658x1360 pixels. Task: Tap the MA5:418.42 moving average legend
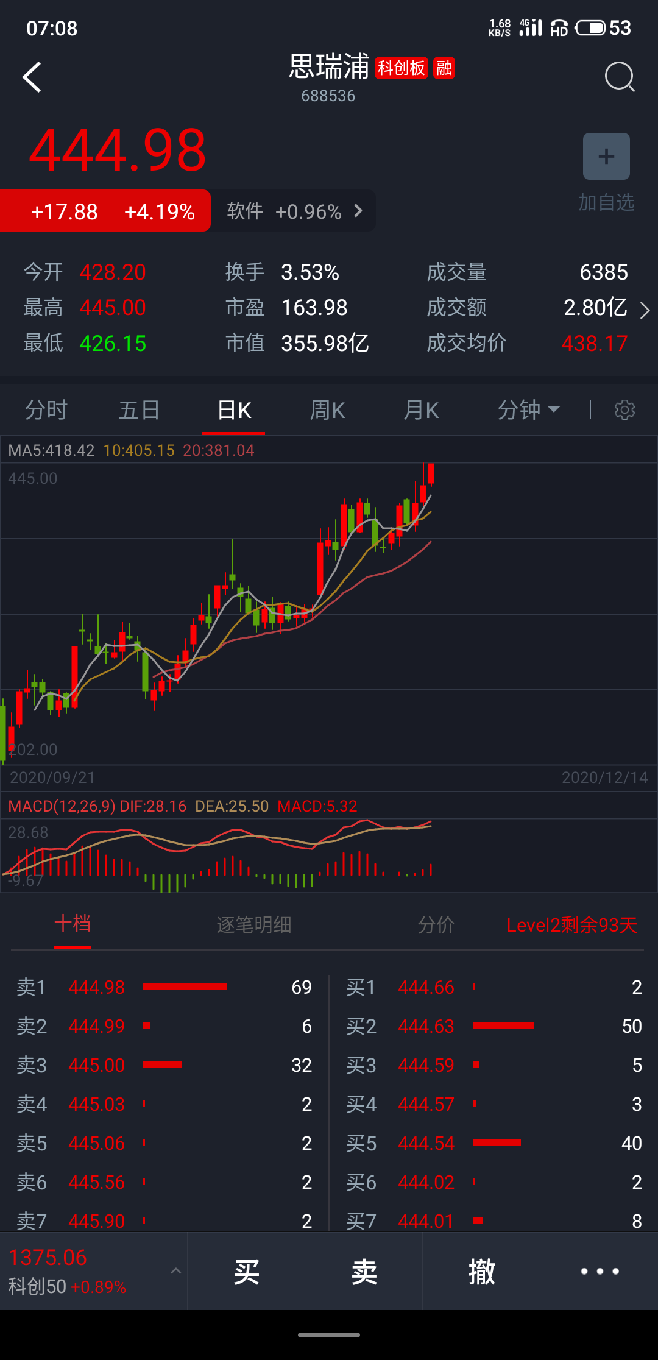52,450
